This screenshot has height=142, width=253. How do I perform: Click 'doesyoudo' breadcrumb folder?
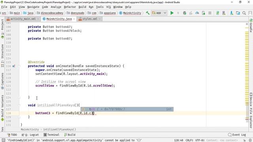coord(76,13)
